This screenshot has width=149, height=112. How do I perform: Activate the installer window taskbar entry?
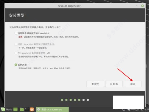pos(52,109)
